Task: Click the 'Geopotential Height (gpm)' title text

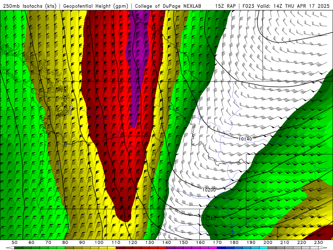Action: click(96, 6)
